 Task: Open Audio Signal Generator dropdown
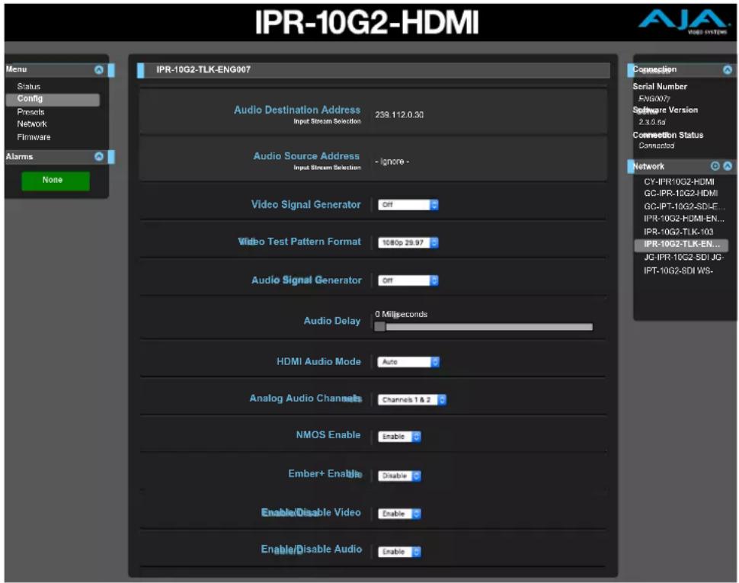pos(408,281)
